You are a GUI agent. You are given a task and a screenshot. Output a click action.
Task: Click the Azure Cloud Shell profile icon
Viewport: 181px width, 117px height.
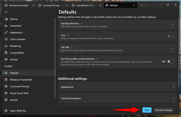pos(6,93)
